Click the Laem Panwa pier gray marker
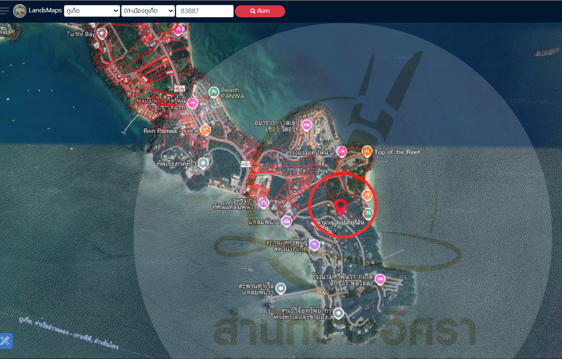 pyautogui.click(x=281, y=288)
